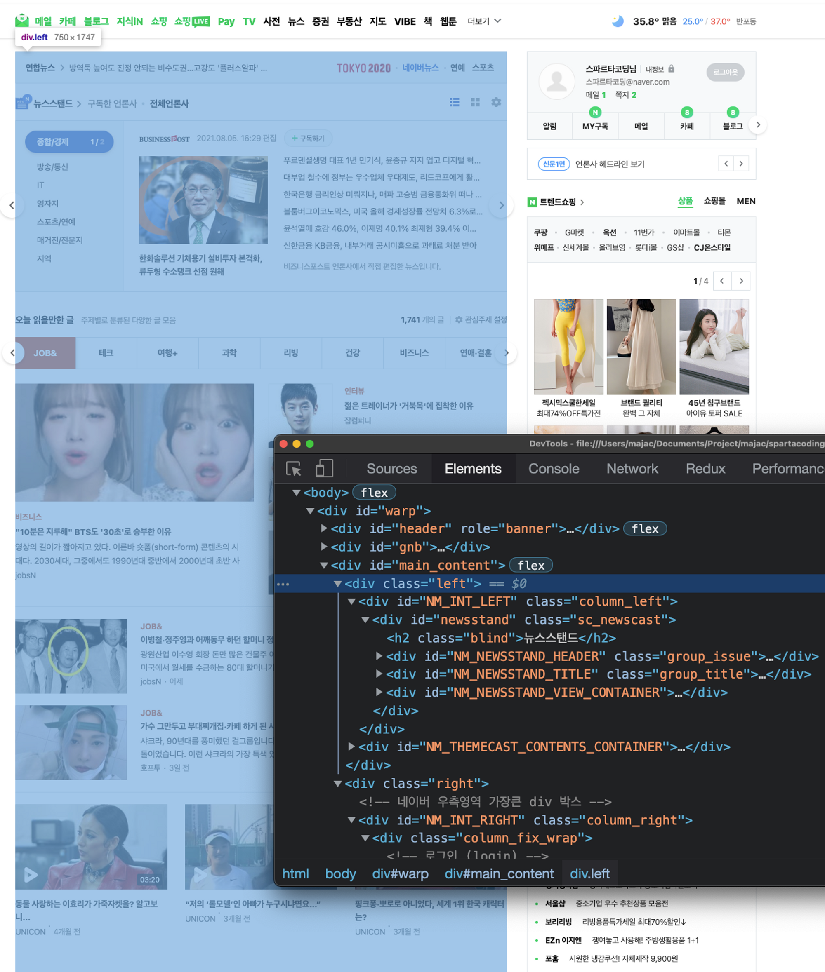Click previous arrow on newsstand left edge

pyautogui.click(x=12, y=205)
